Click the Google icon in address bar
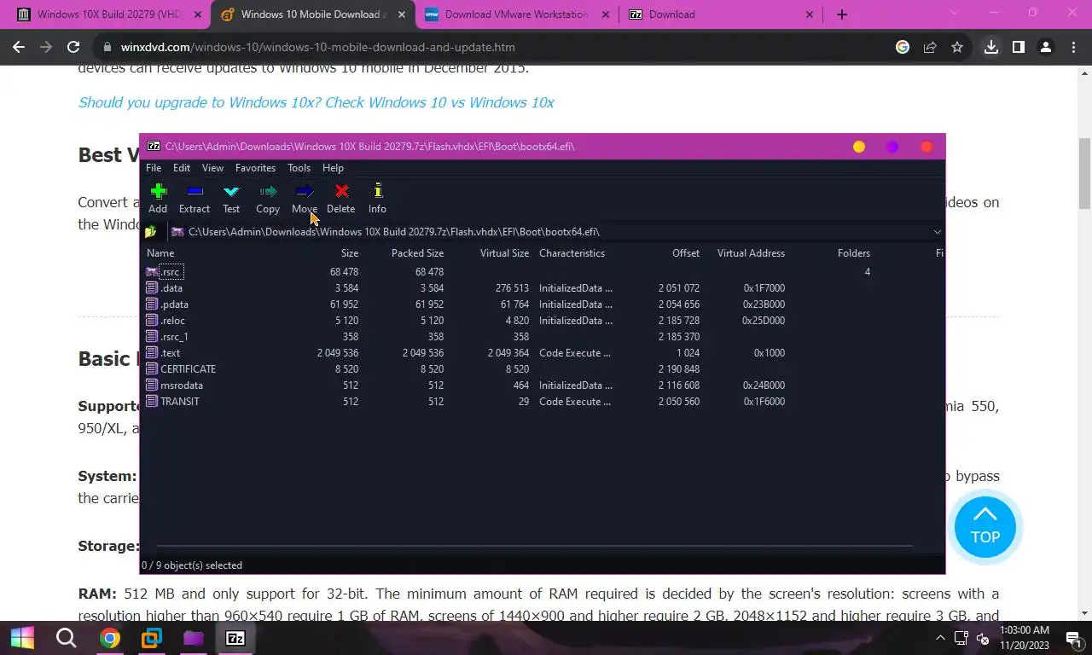 pyautogui.click(x=903, y=48)
